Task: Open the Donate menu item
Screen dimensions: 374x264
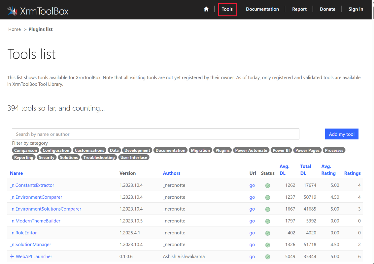Action: [x=327, y=9]
